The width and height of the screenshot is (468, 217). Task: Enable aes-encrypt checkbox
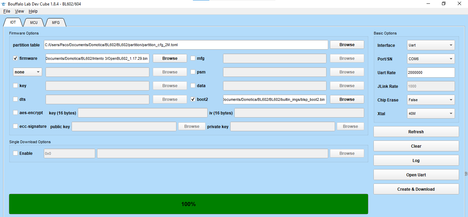pyautogui.click(x=15, y=112)
